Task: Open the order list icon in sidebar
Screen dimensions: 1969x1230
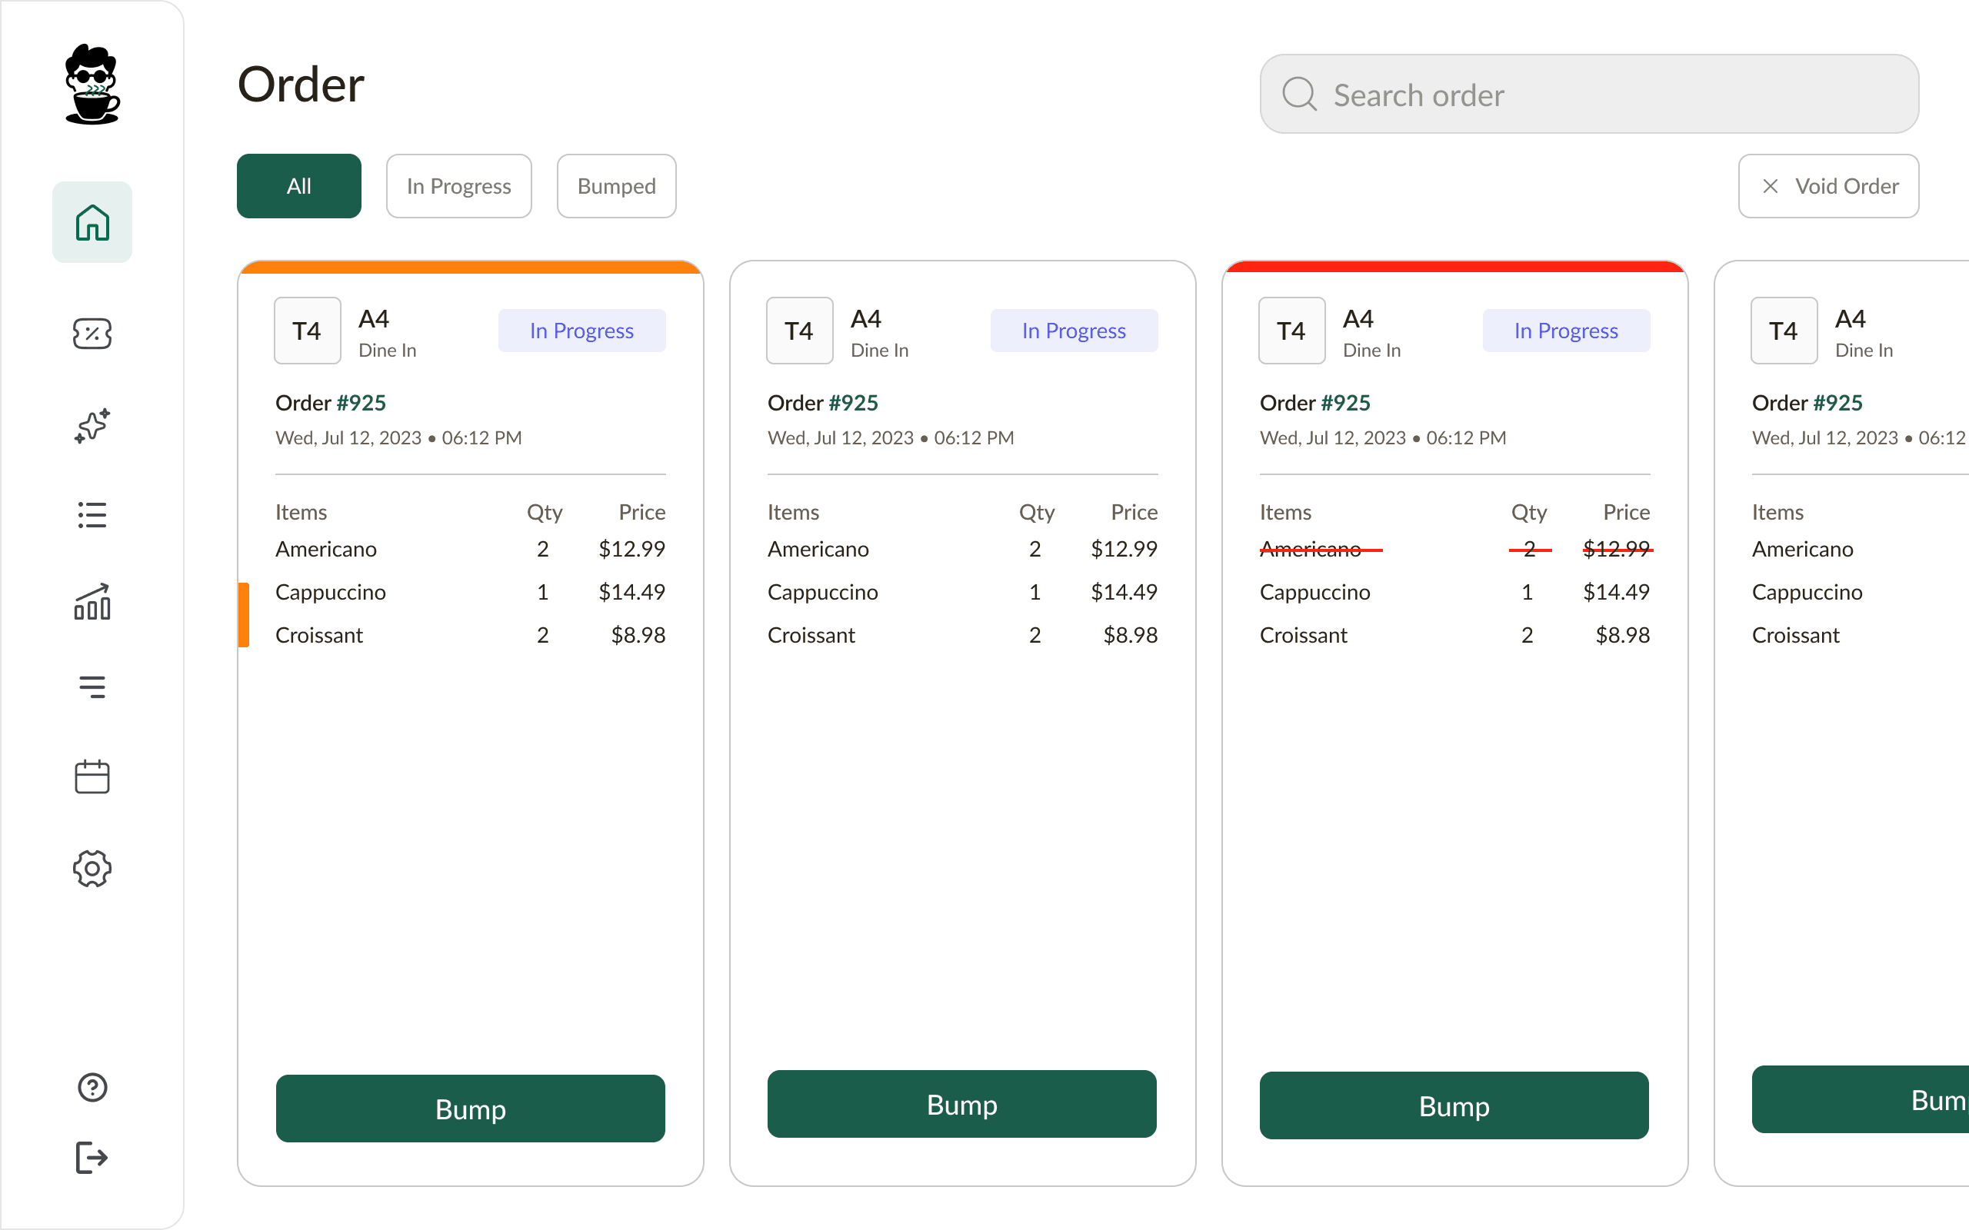Action: (x=92, y=515)
